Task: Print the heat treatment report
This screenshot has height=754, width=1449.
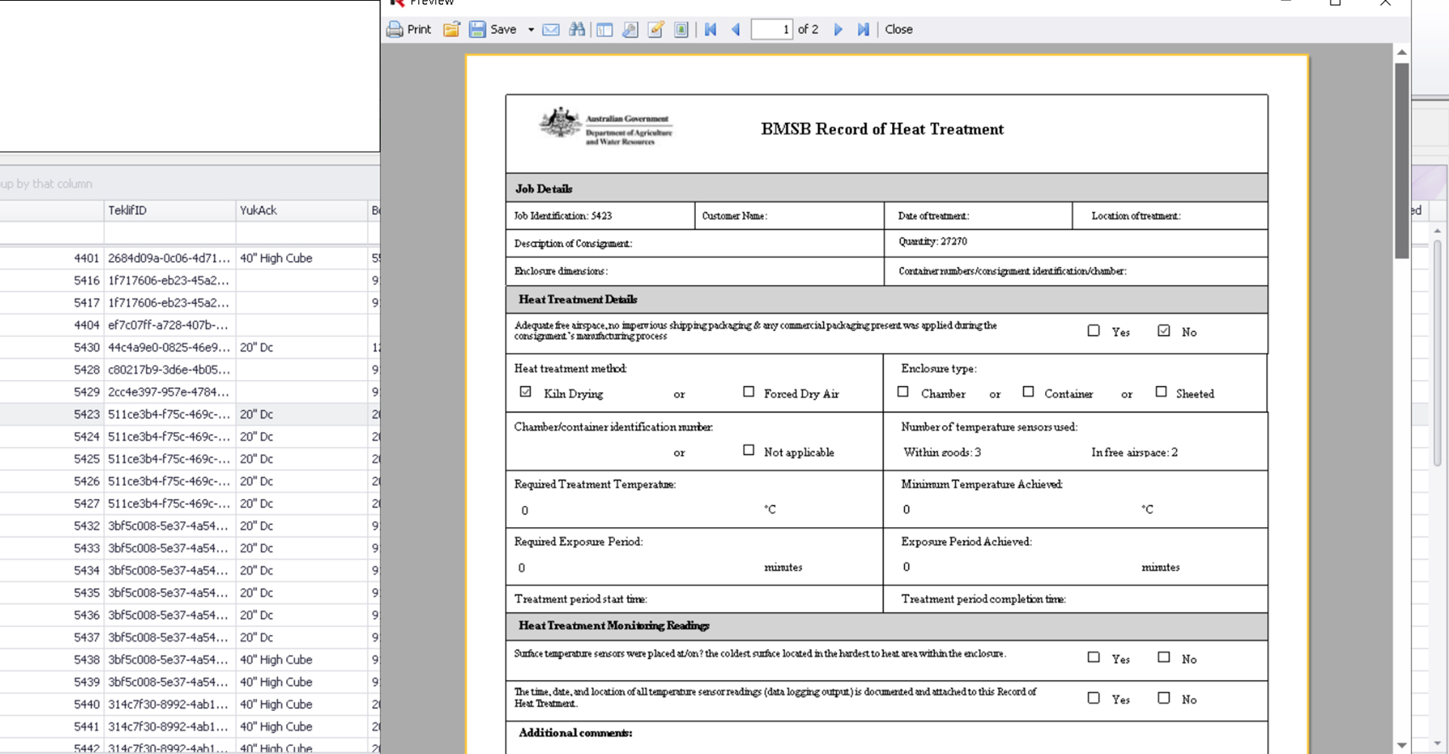Action: coord(408,29)
